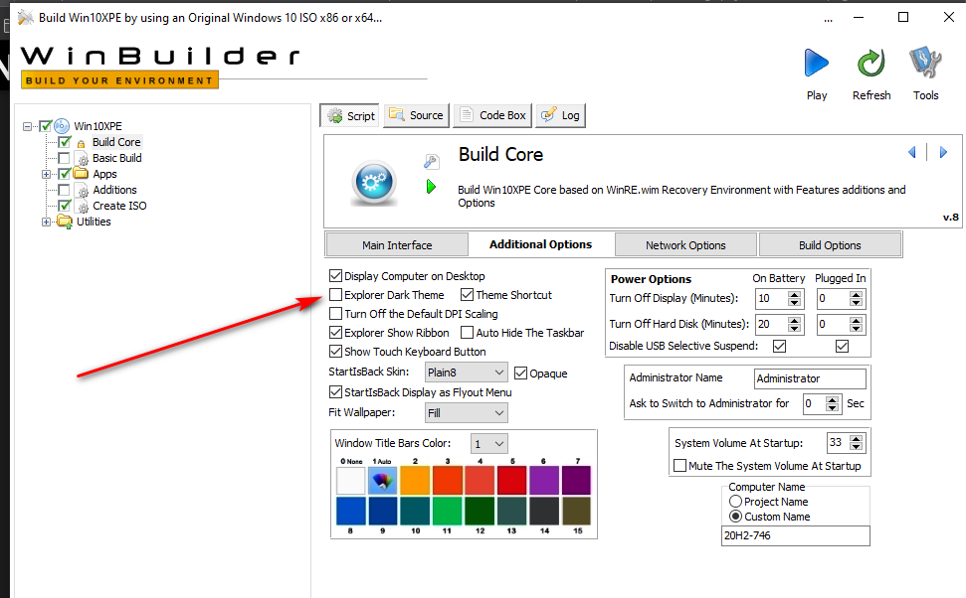Click the green run script arrow
Image resolution: width=966 pixels, height=598 pixels.
click(431, 186)
